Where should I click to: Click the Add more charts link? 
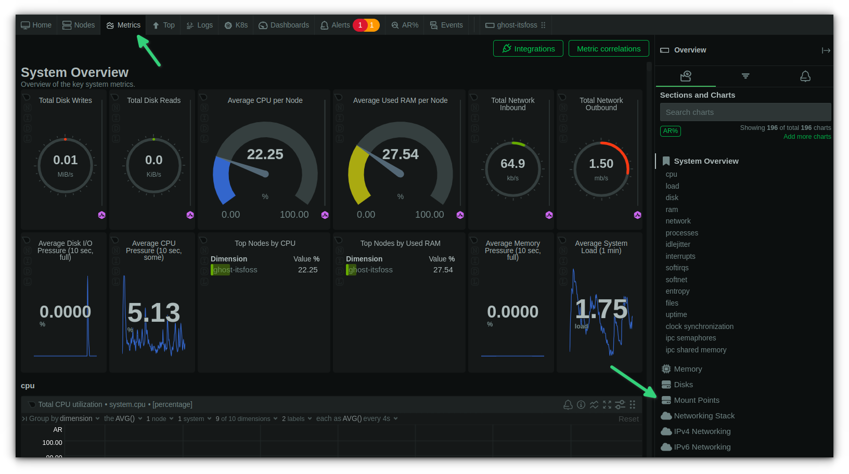pyautogui.click(x=807, y=137)
